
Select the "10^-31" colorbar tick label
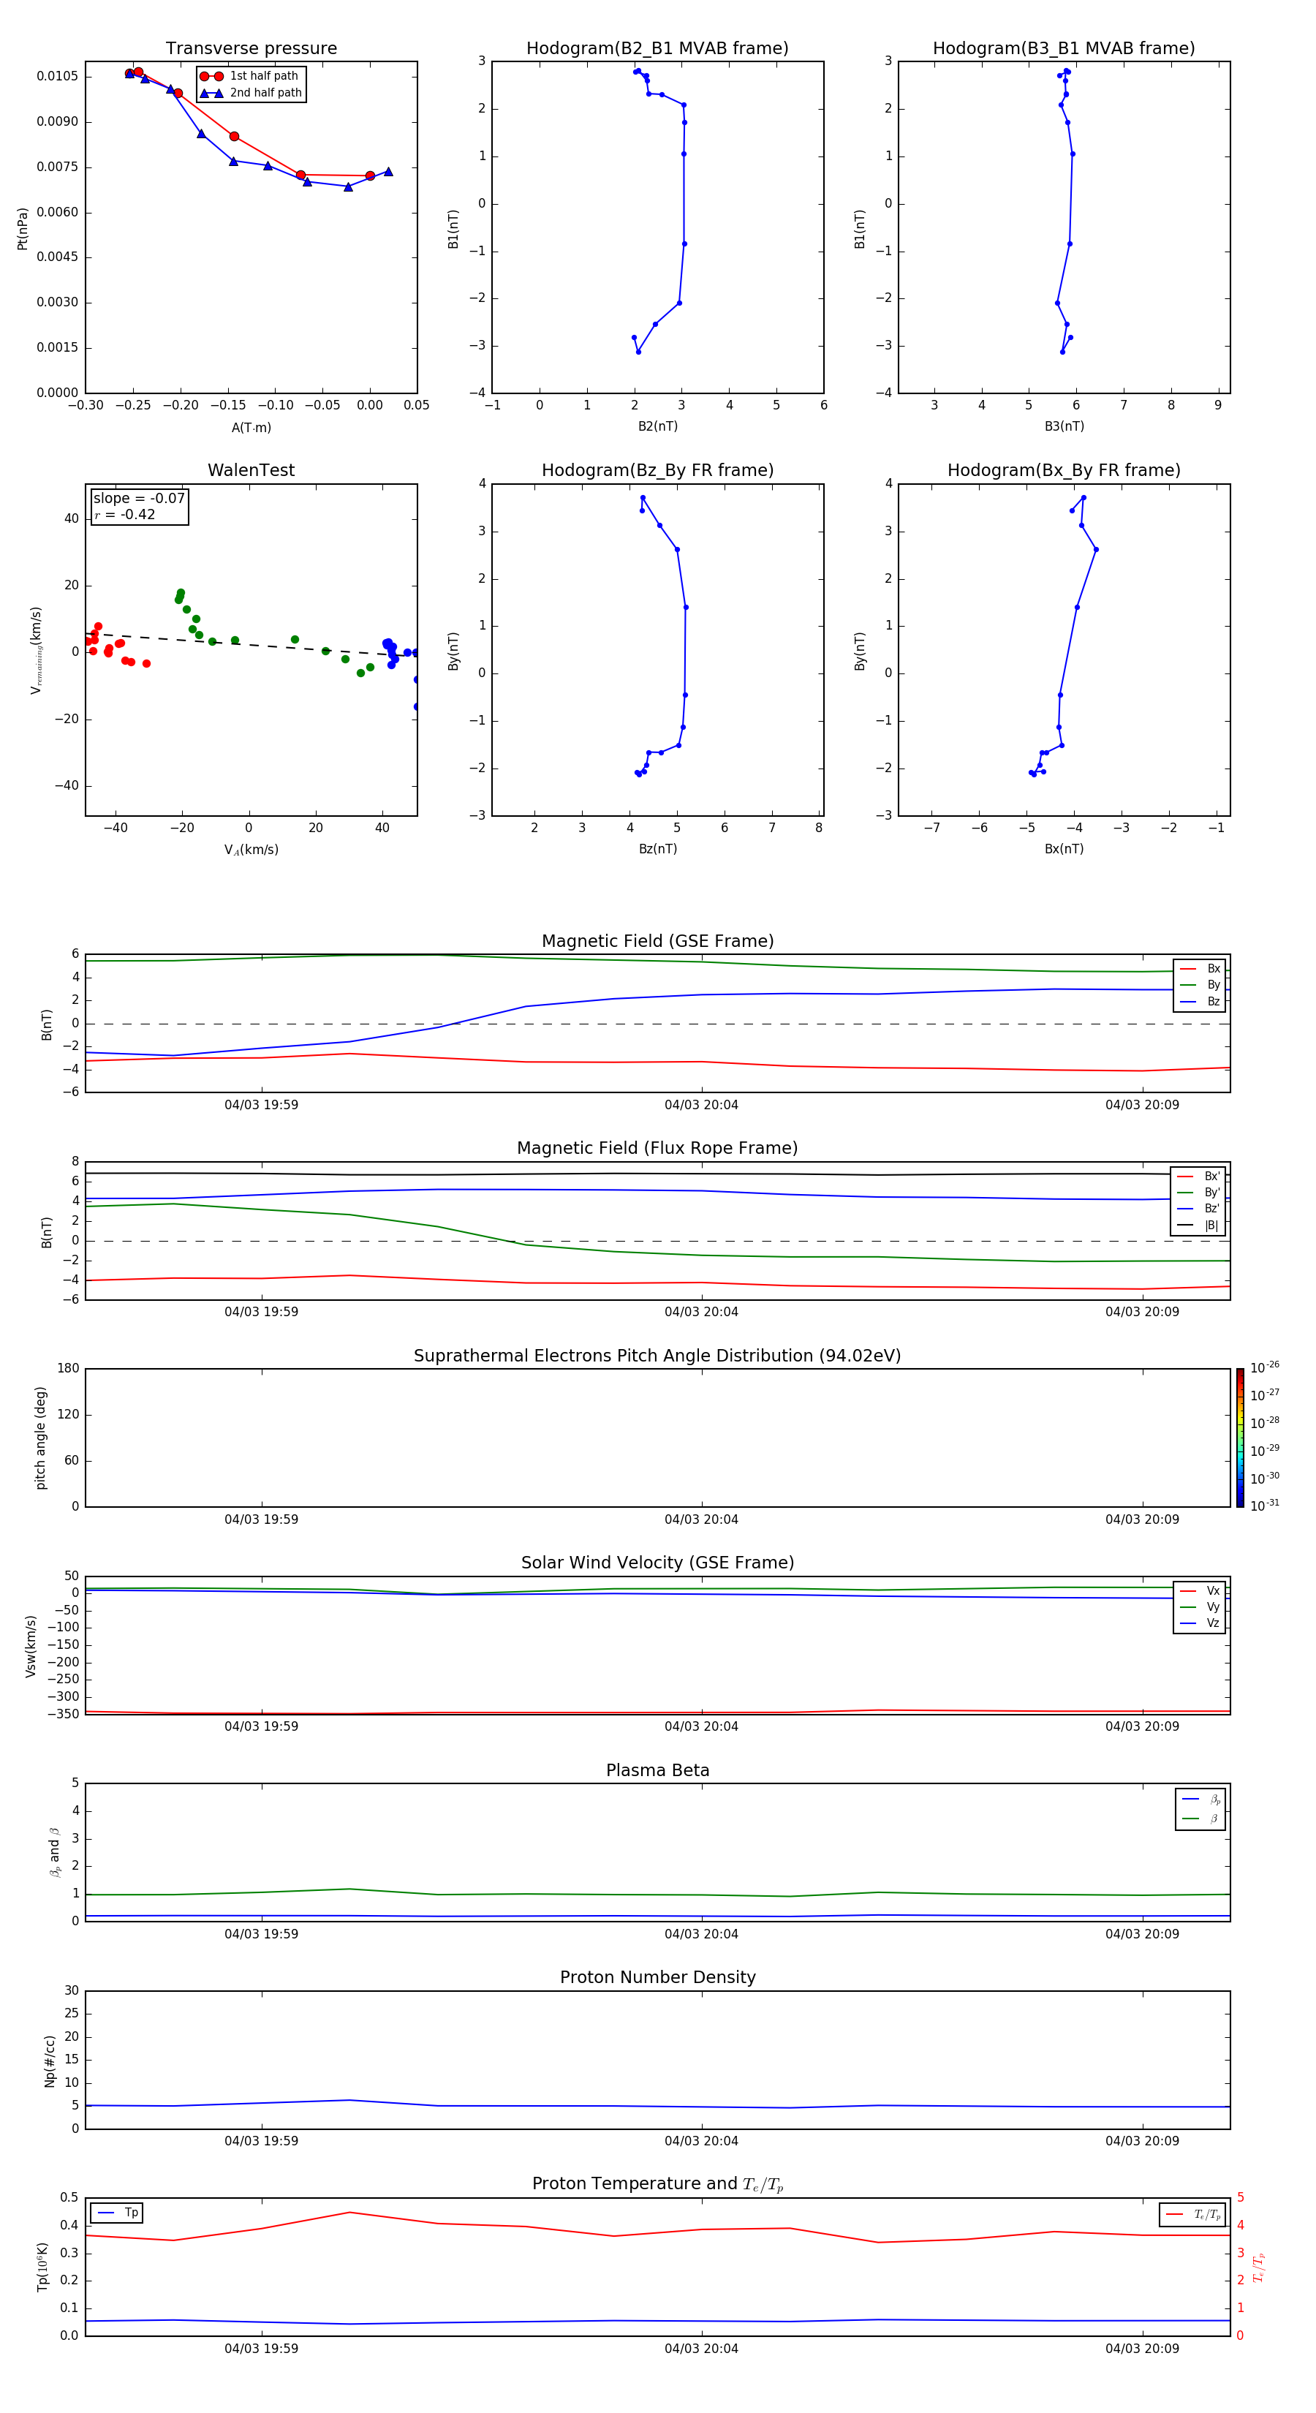[x=1265, y=1506]
